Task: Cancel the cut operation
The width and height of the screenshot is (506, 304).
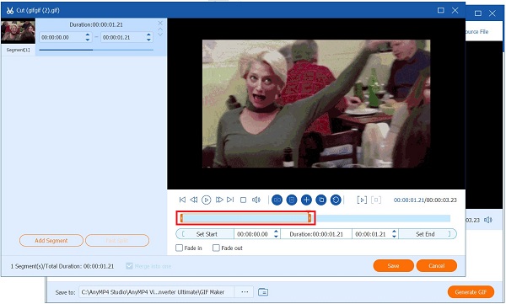Action: tap(437, 265)
